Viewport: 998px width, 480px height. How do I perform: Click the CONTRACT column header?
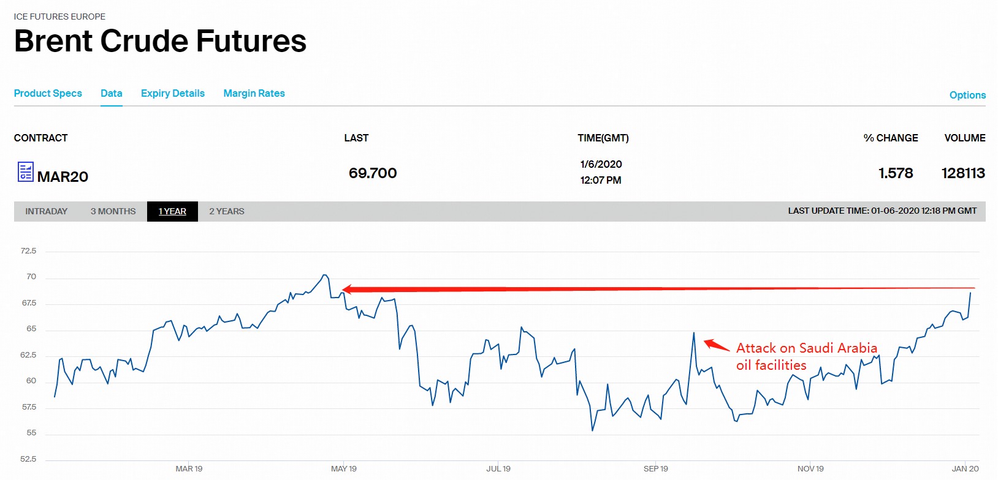pos(41,138)
